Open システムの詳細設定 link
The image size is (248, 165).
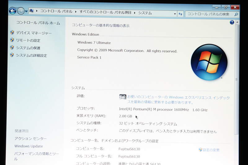point(31,55)
